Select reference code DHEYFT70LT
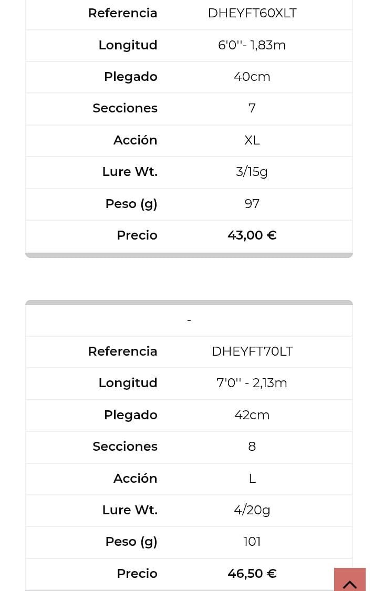Viewport: 373px width, 591px height. (252, 351)
